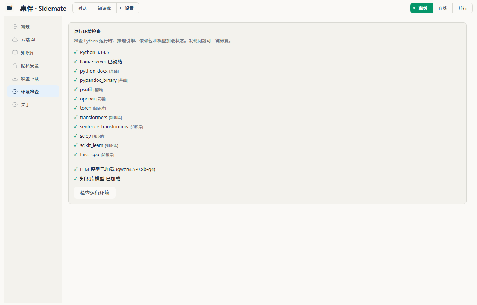Click the qwen3.5-0.8b-q4 model name
Viewport: 477px width, 305px height.
pyautogui.click(x=136, y=170)
